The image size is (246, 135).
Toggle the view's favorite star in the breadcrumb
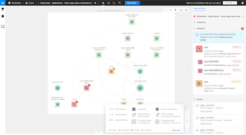click(x=95, y=3)
